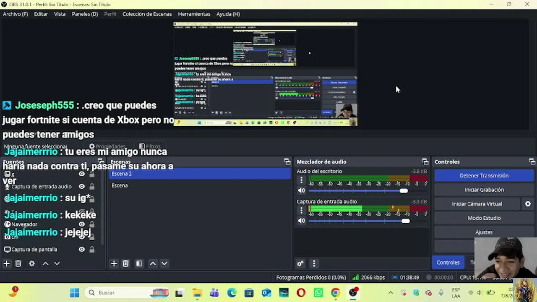
Task: Toggle lock on Captura de pantalla source
Action: (x=92, y=250)
